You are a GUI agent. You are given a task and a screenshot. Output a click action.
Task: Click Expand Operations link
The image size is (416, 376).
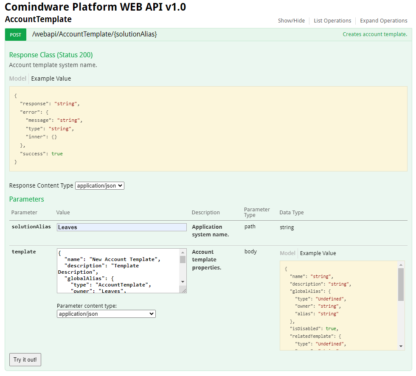[383, 21]
